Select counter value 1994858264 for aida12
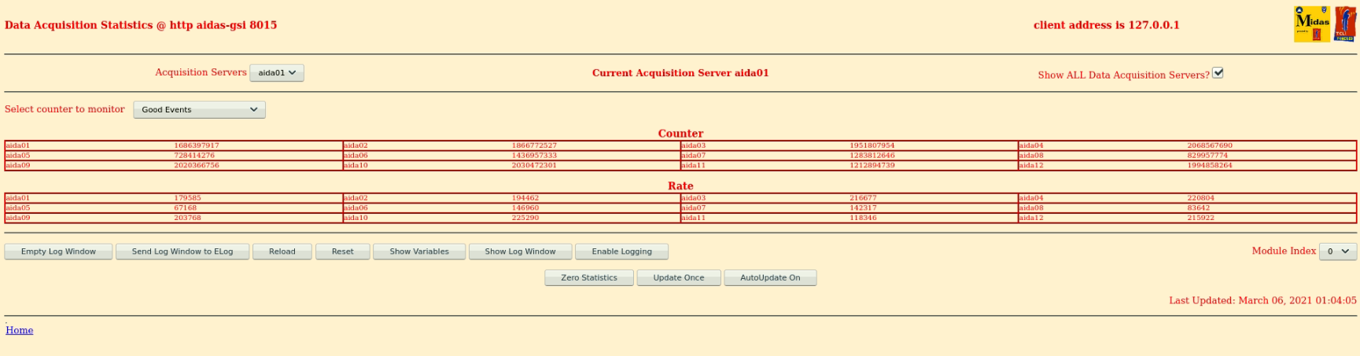1360x356 pixels. click(x=1210, y=166)
